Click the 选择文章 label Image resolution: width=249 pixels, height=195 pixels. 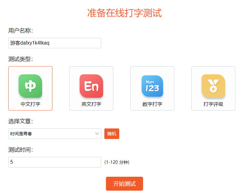20,121
